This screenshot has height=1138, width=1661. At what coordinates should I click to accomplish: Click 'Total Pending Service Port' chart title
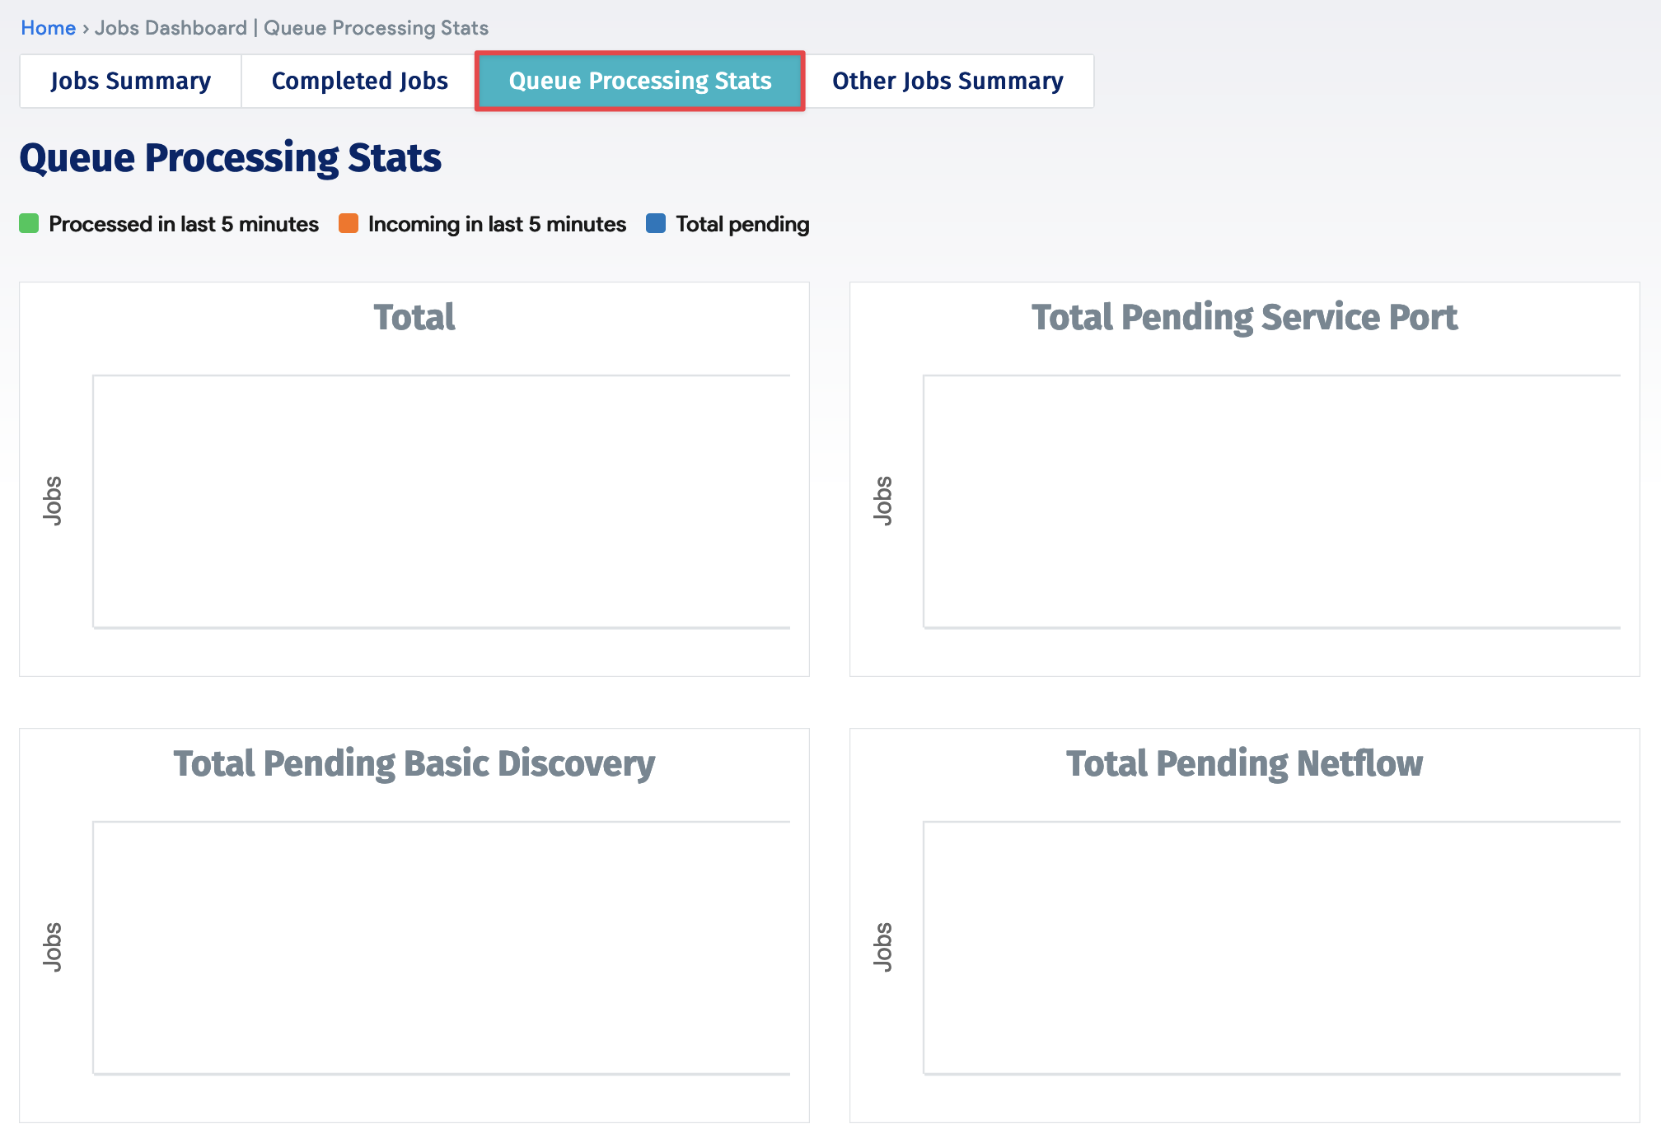(1244, 317)
